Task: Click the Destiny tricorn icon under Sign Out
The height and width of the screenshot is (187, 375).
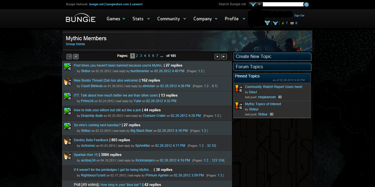Action: (x=267, y=23)
